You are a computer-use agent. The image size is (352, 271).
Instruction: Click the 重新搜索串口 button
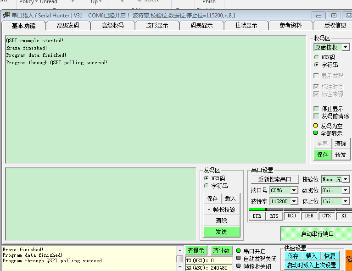(x=275, y=179)
